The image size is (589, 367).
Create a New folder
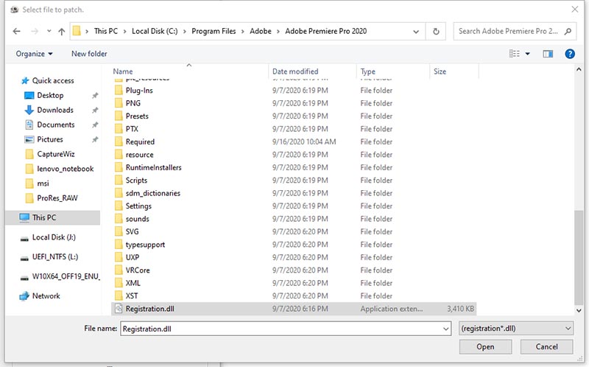pos(89,54)
